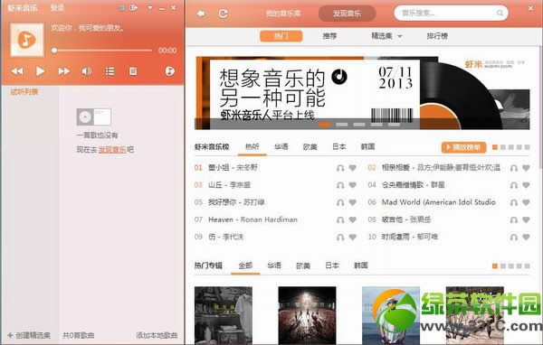
Task: Seek using the playback progress slider
Action: [101, 51]
